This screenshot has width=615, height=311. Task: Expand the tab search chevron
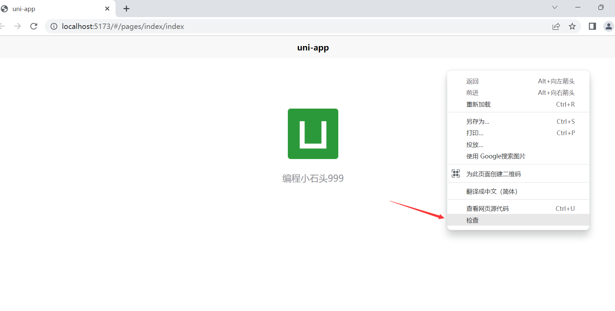[555, 7]
